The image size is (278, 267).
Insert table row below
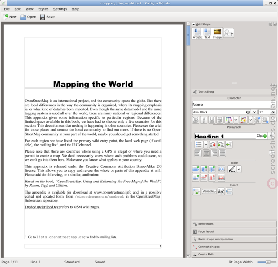[195, 178]
